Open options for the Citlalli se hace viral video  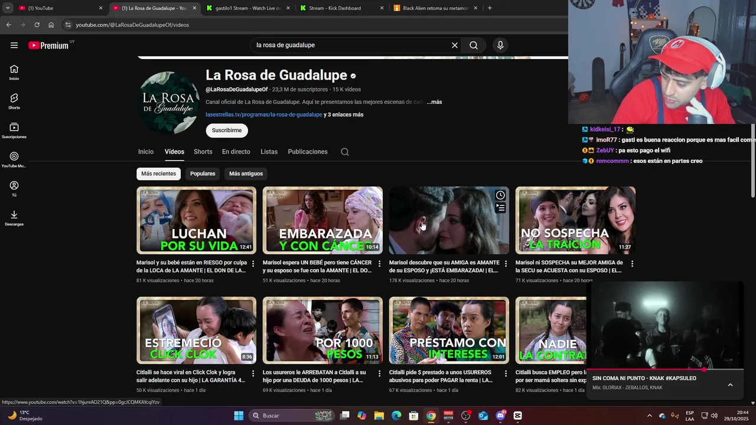pos(253,373)
